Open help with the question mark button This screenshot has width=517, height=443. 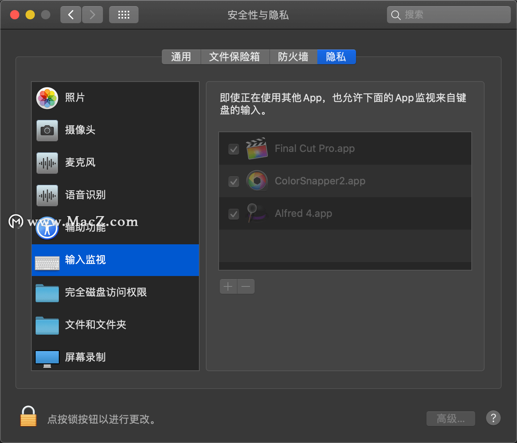493,418
